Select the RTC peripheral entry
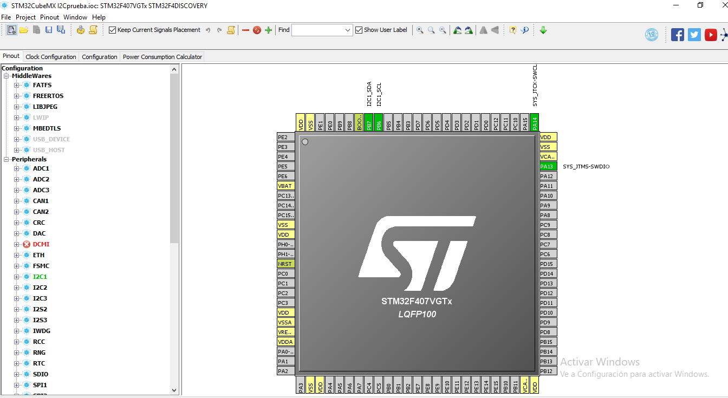 click(39, 363)
